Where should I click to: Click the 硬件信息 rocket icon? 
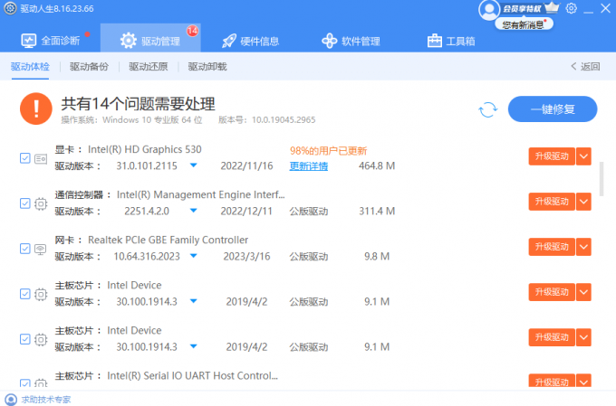click(x=229, y=41)
